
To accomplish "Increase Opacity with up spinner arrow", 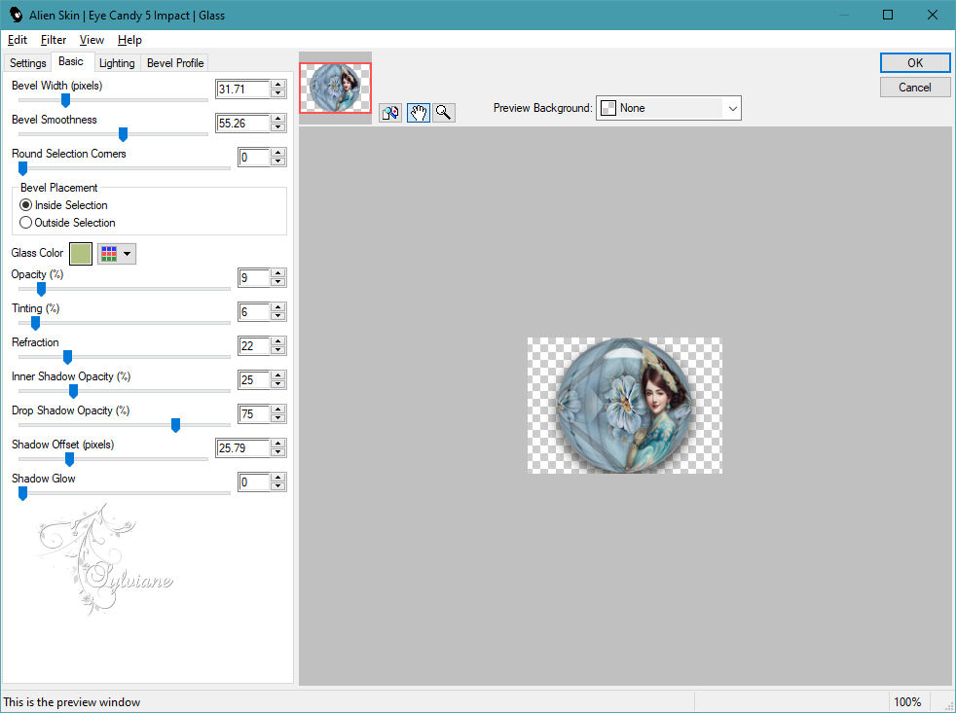I will (x=278, y=273).
